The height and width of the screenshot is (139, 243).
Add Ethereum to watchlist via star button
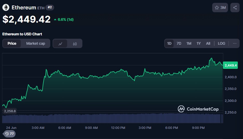(220, 8)
